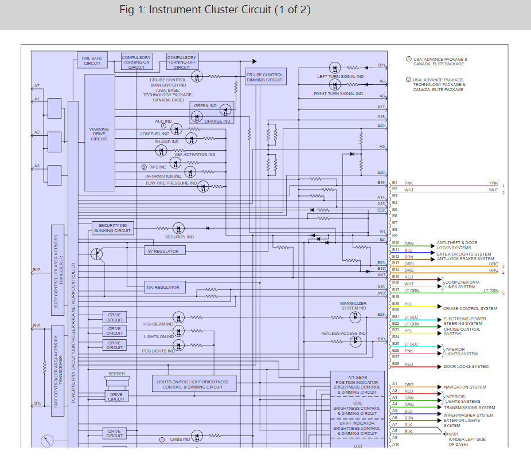Image resolution: width=531 pixels, height=459 pixels.
Task: Click the 10V Regulator block
Action: (x=165, y=287)
